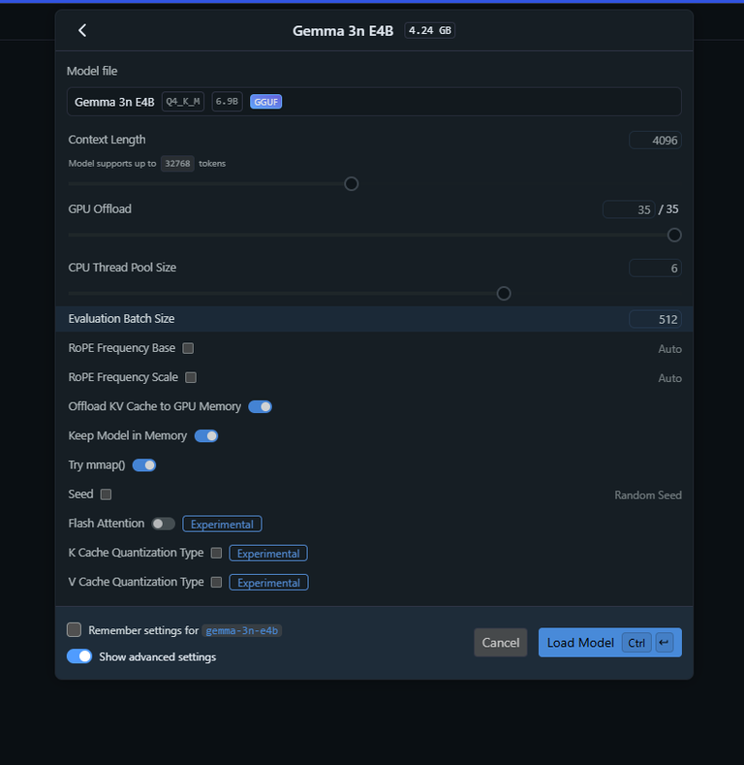Check the RoPE Frequency Scale checkbox
The image size is (744, 765).
[x=191, y=377]
